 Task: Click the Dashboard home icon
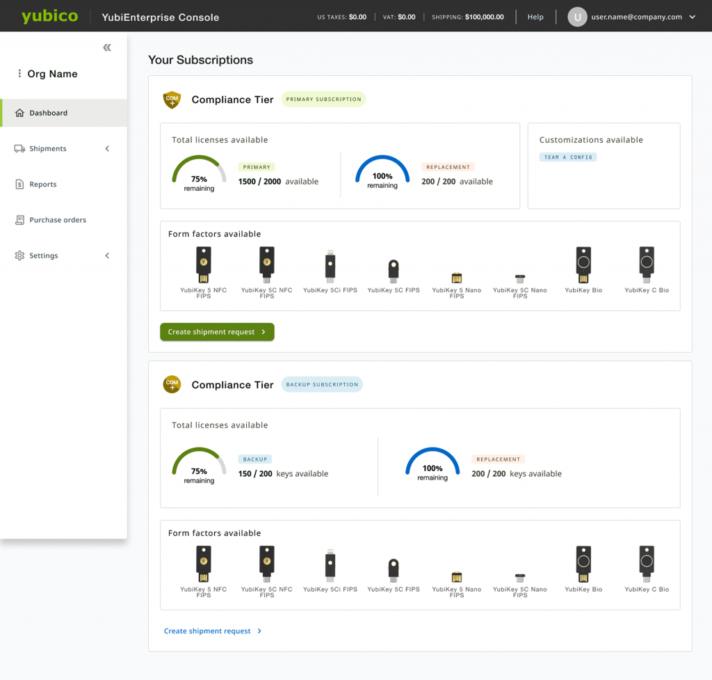pos(19,113)
